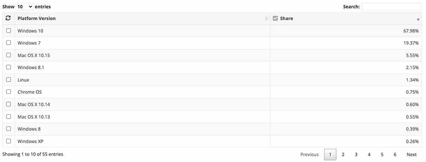Click the Next pagination button
426x162 pixels.
click(x=412, y=154)
